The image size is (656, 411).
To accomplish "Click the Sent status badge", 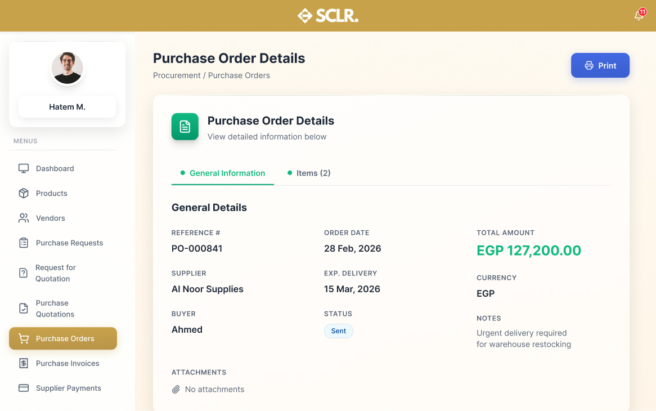I will (x=339, y=331).
